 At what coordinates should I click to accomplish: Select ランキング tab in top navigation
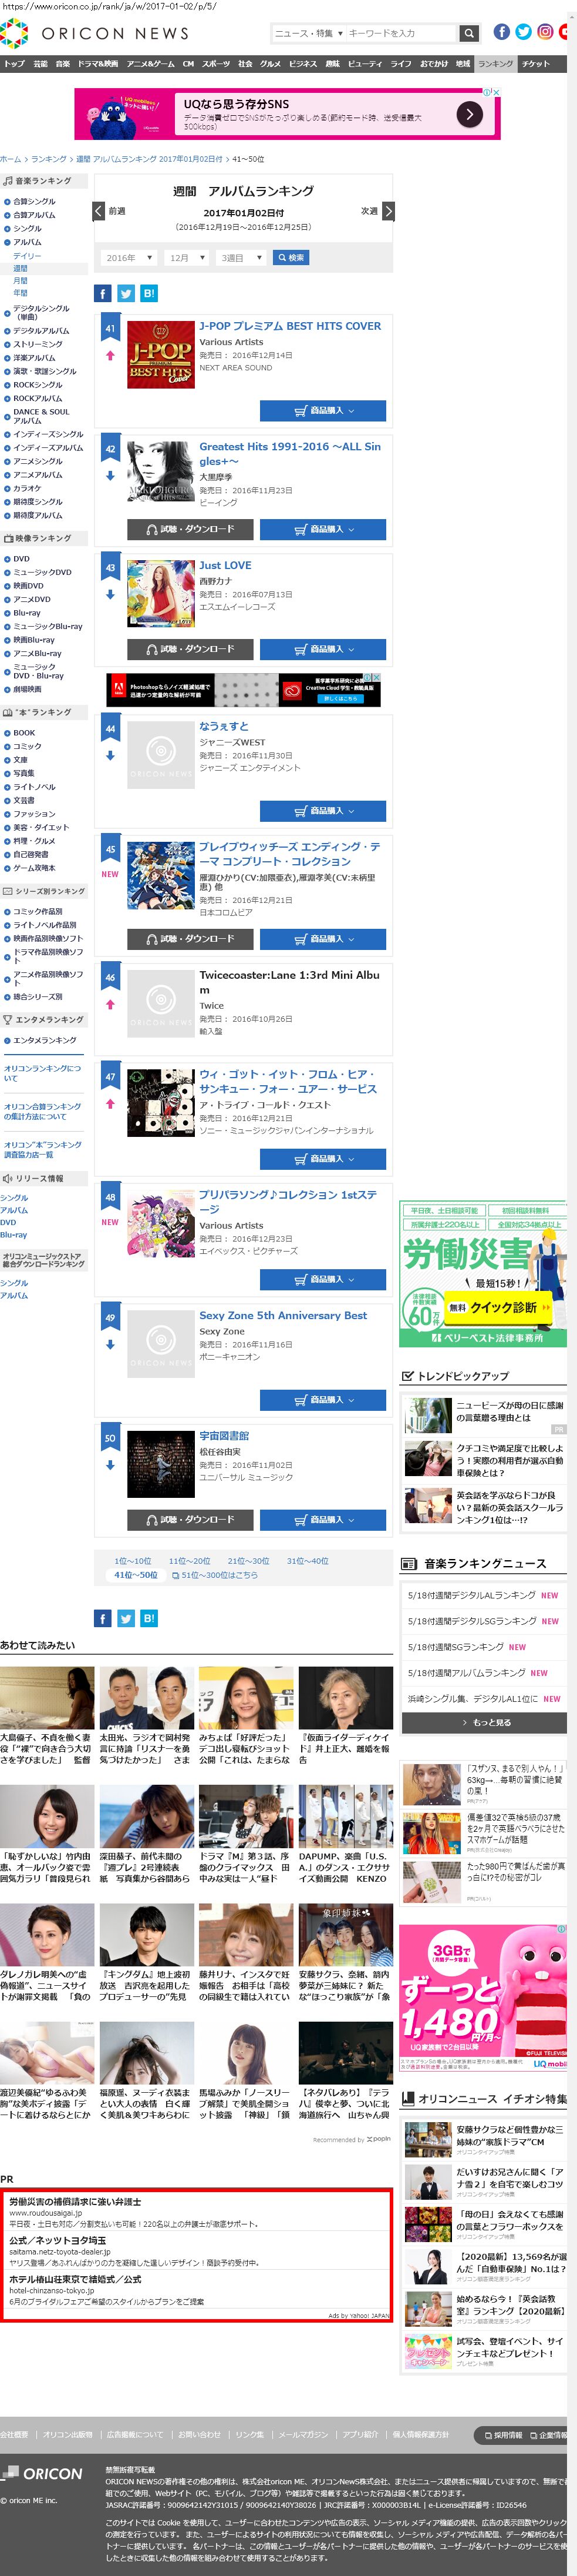495,64
